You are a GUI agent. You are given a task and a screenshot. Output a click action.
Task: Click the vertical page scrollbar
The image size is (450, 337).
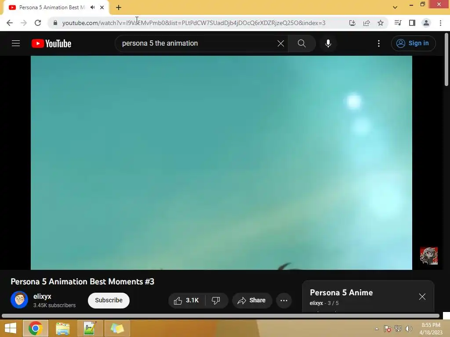[x=446, y=59]
